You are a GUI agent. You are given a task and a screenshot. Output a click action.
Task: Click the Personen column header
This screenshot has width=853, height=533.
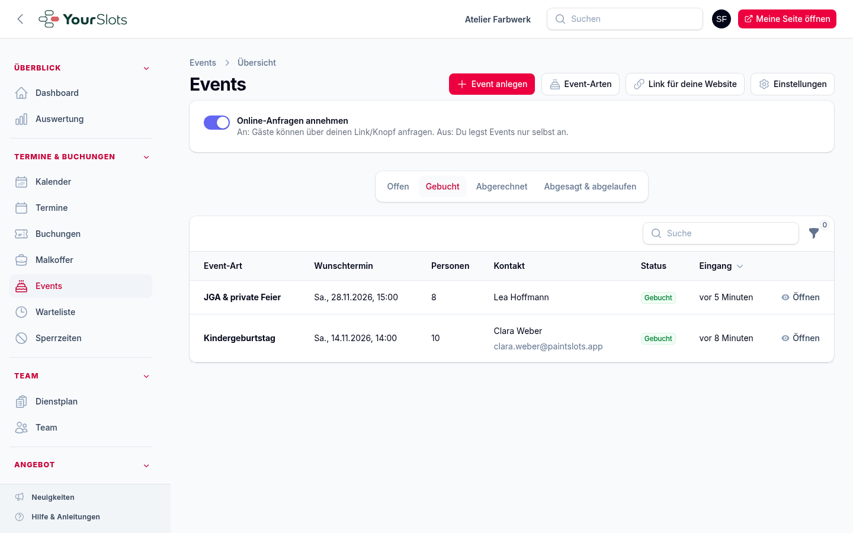450,266
